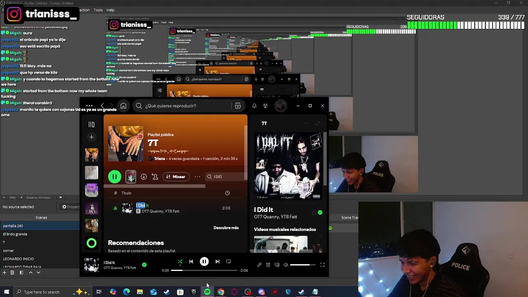Open the play queue icon
528x297 pixels.
tap(268, 265)
